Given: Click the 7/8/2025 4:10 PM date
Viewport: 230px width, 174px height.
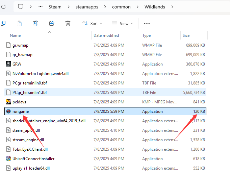Looking at the screenshot, I should pyautogui.click(x=109, y=130).
